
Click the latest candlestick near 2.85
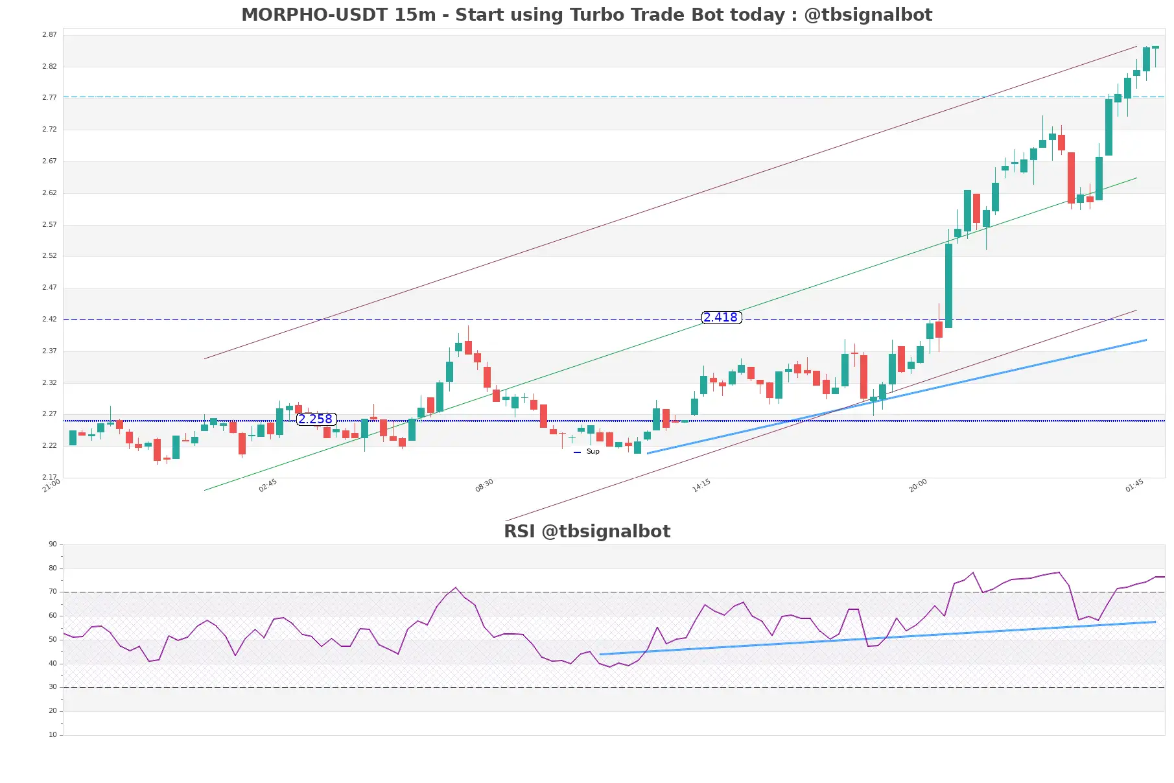pyautogui.click(x=1155, y=47)
